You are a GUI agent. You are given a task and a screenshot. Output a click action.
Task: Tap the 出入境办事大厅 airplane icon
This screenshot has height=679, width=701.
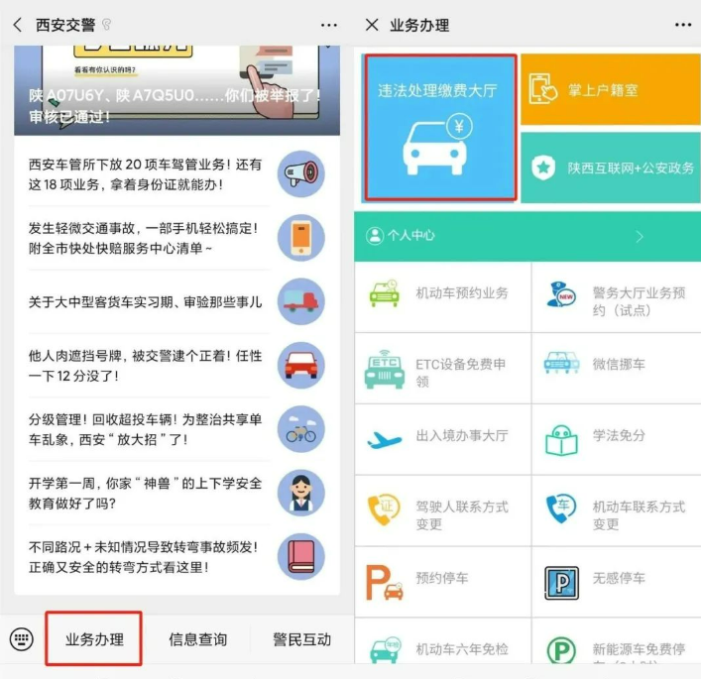384,439
